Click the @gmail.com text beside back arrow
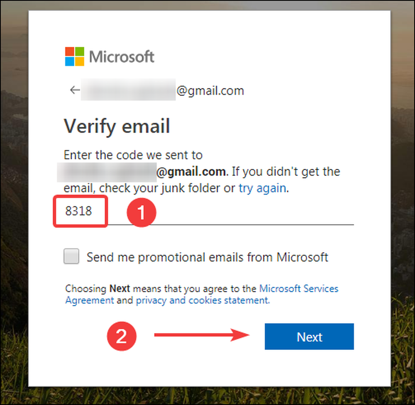 (x=210, y=91)
